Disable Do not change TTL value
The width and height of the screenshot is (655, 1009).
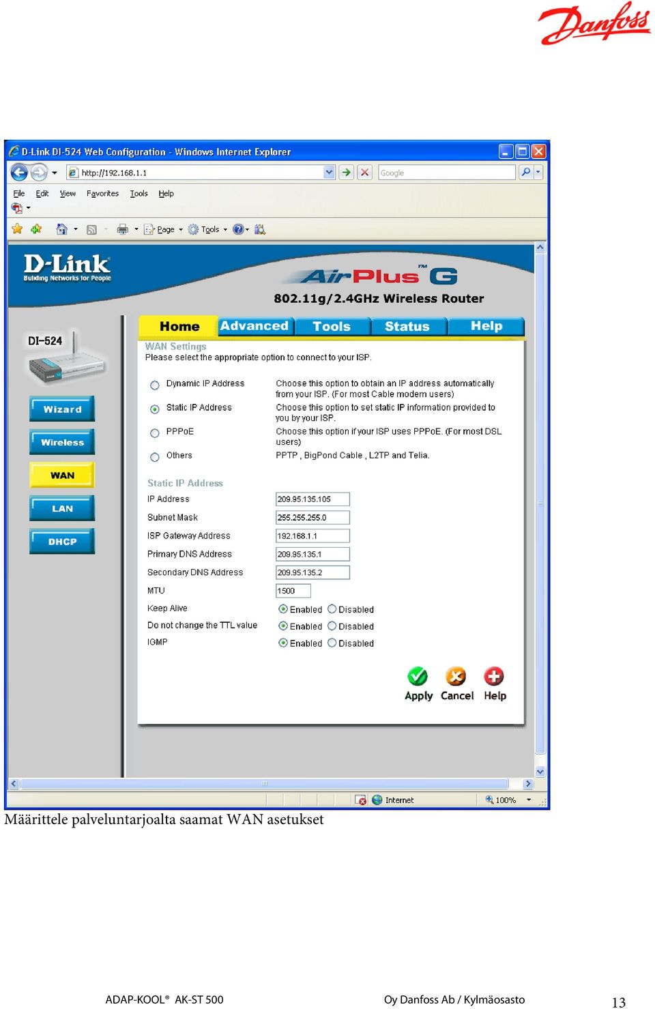tap(332, 626)
